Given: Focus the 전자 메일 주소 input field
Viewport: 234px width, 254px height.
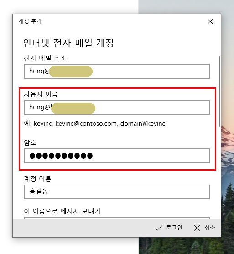Looking at the screenshot, I should (117, 71).
